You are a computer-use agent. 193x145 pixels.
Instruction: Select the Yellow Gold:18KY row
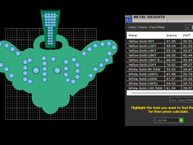pos(160,55)
